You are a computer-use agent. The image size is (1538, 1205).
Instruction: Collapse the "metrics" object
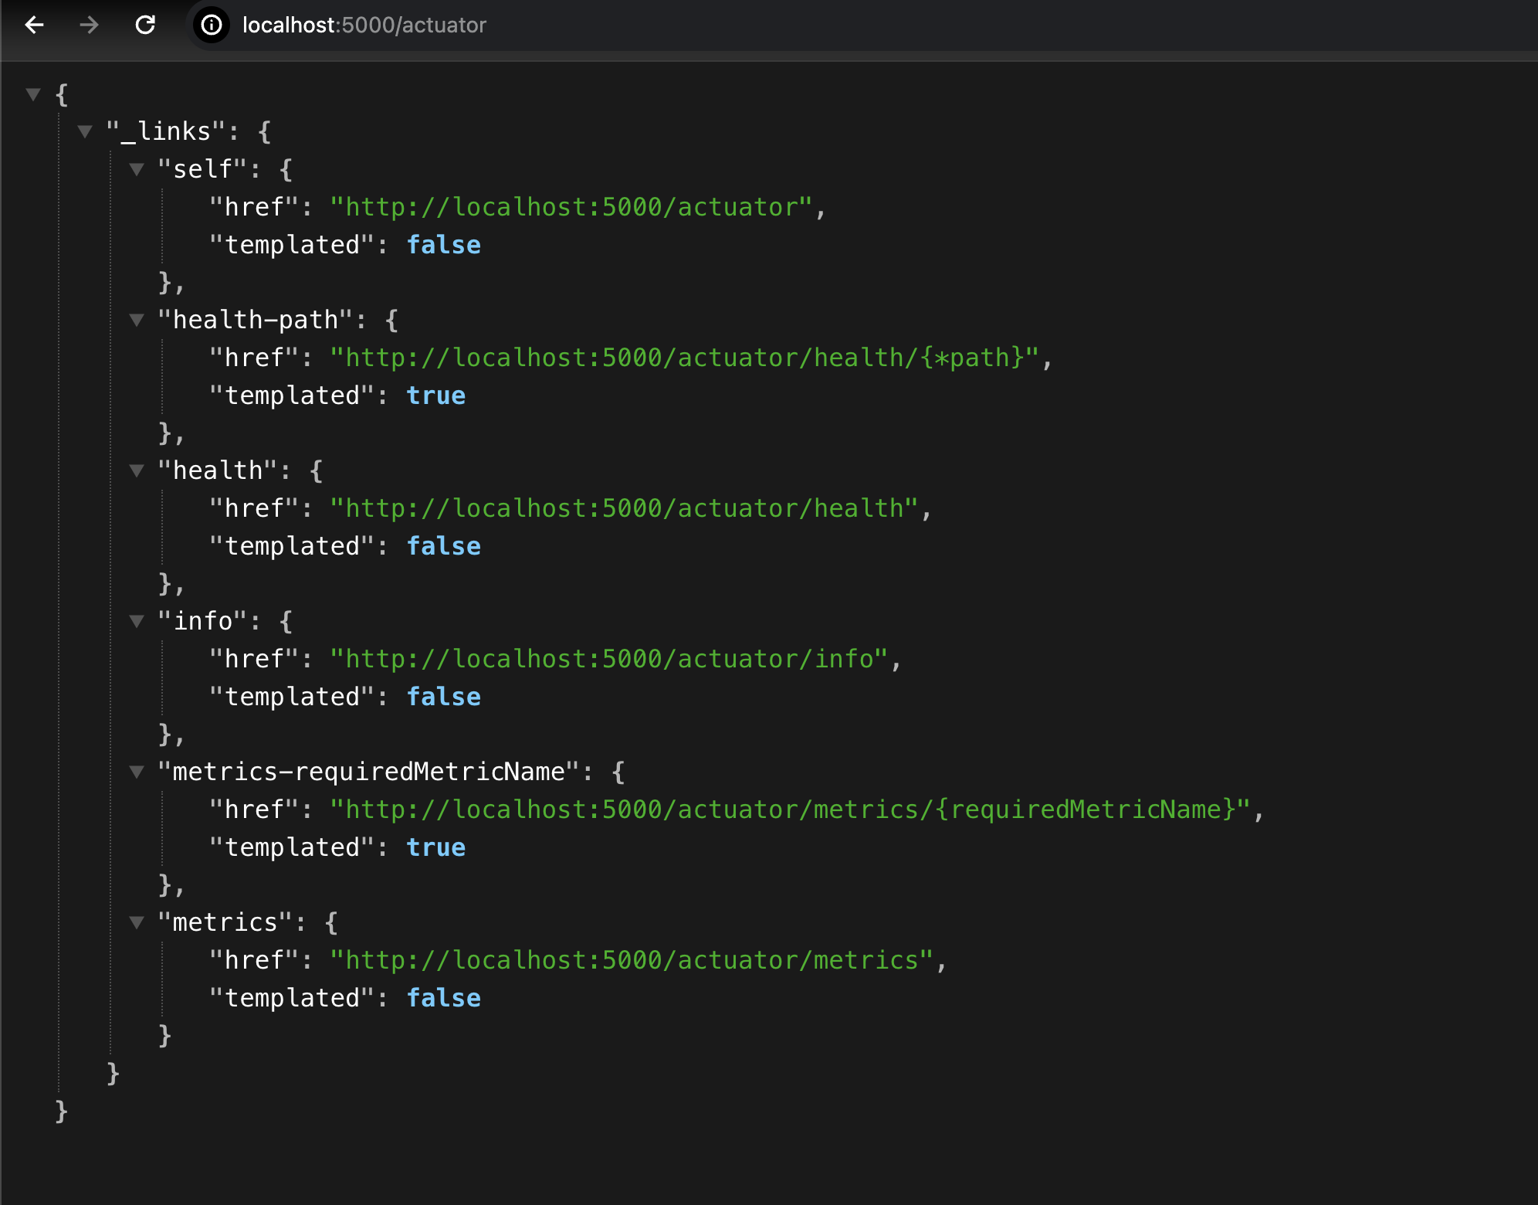click(x=137, y=922)
